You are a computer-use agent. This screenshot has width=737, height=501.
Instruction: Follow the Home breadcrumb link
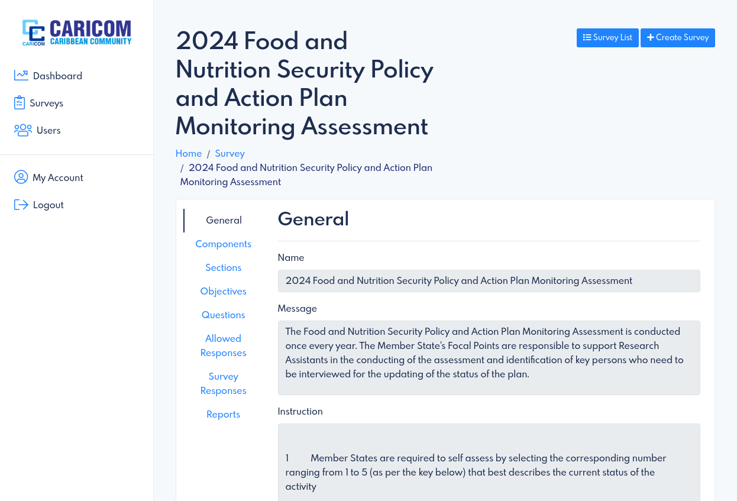point(189,153)
